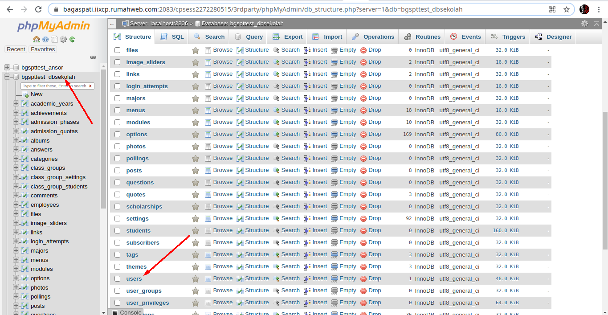Viewport: 608px width, 315px height.
Task: Open browser profile avatar
Action: pos(584,9)
